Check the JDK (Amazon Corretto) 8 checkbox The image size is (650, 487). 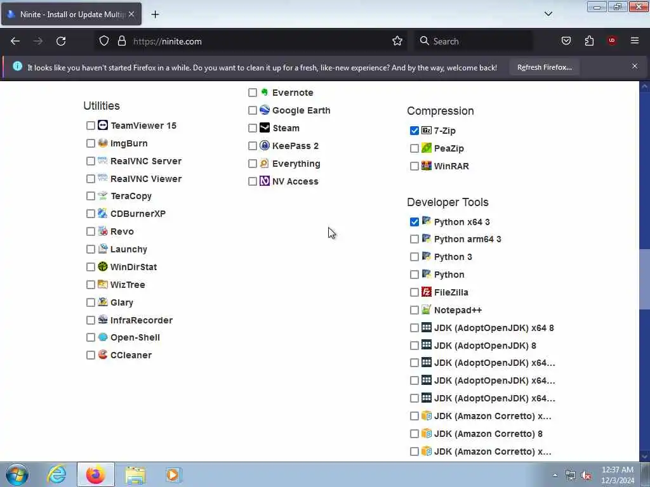click(414, 434)
